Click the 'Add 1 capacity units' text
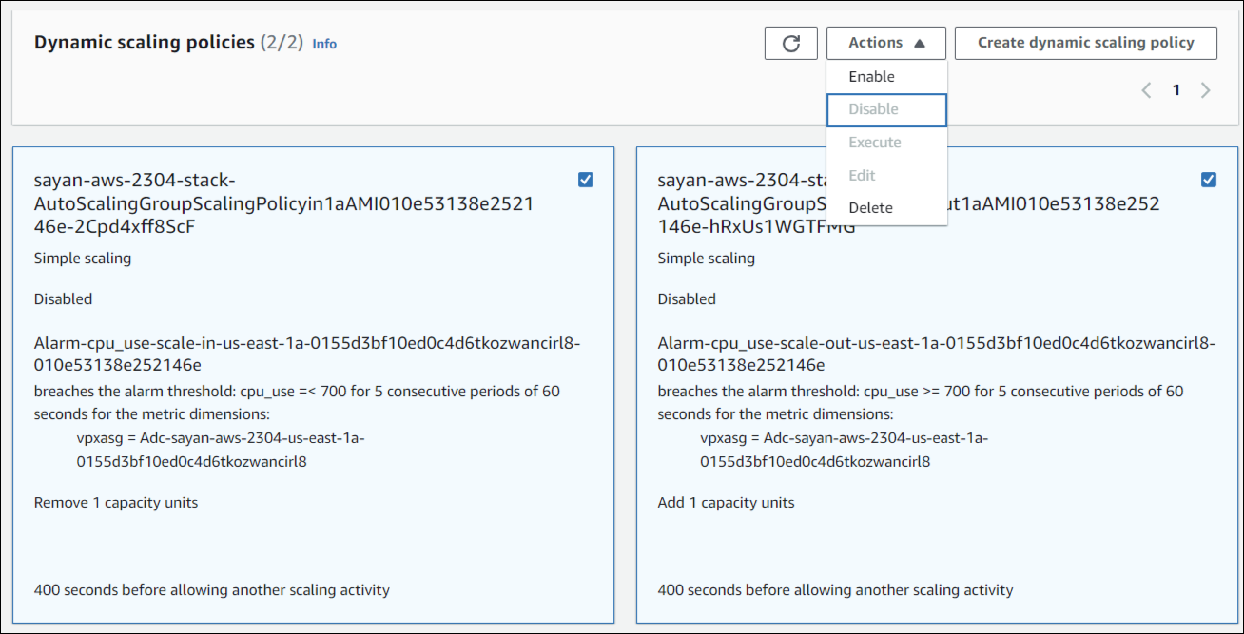This screenshot has height=634, width=1244. [x=726, y=502]
